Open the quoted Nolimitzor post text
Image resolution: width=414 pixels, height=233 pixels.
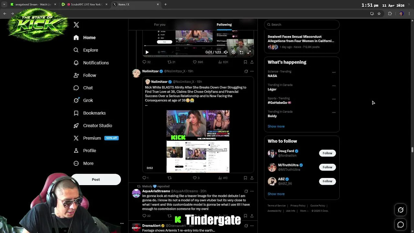(196, 94)
